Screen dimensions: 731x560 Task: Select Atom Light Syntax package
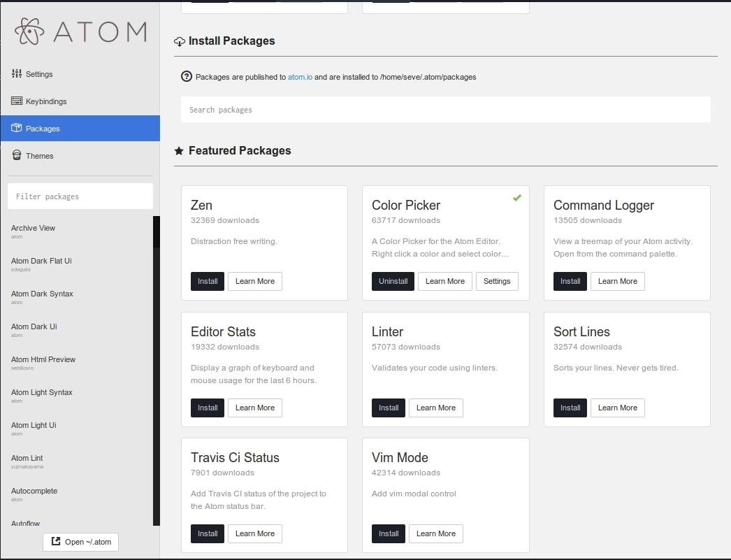click(x=42, y=392)
